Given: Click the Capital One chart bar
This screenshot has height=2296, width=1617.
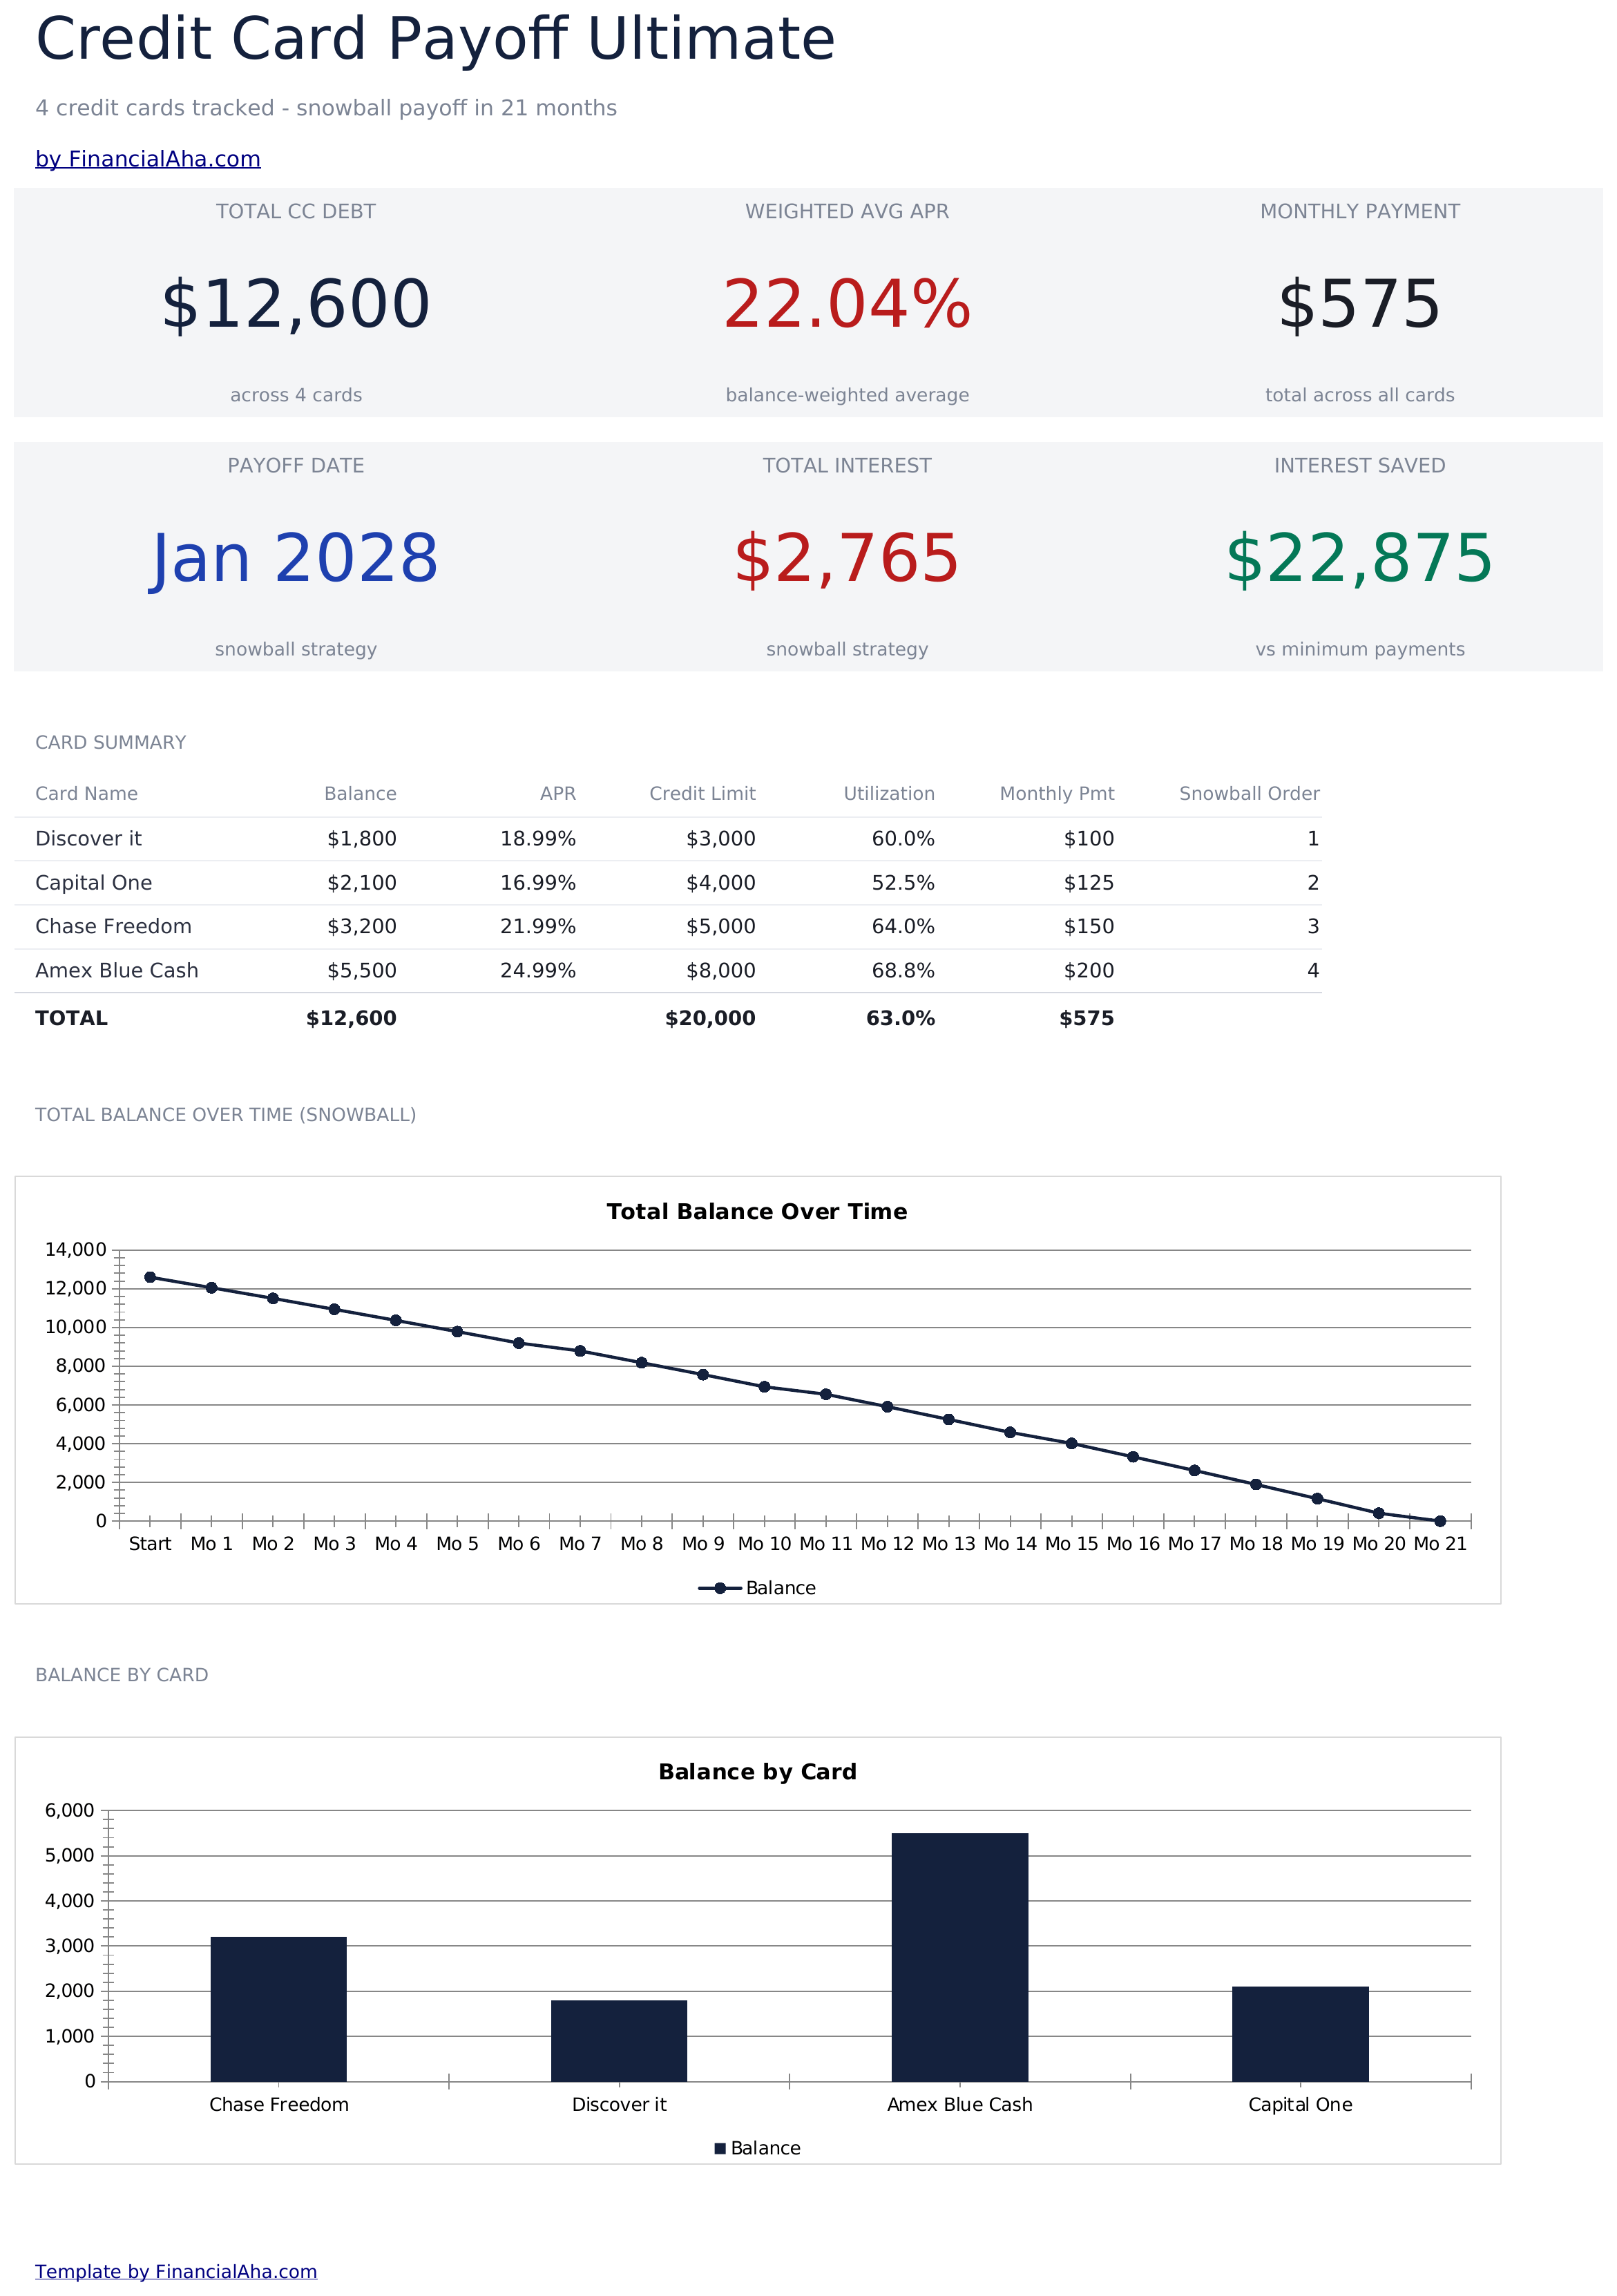Looking at the screenshot, I should (1300, 2033).
